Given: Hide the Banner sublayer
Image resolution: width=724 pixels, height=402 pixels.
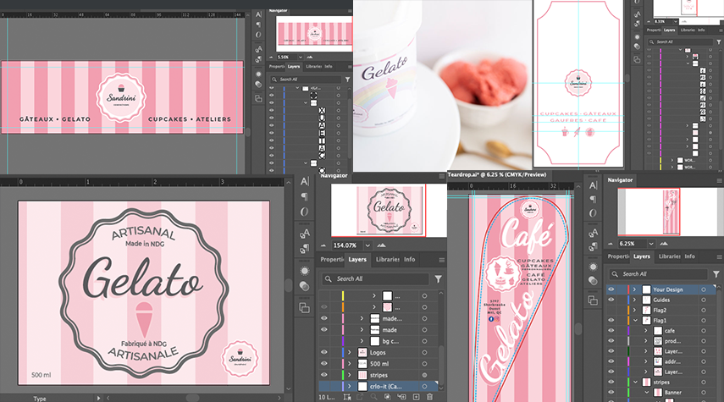Looking at the screenshot, I should tap(611, 393).
